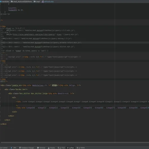
Task: Open the TODO tool window
Action: click(81, 148)
